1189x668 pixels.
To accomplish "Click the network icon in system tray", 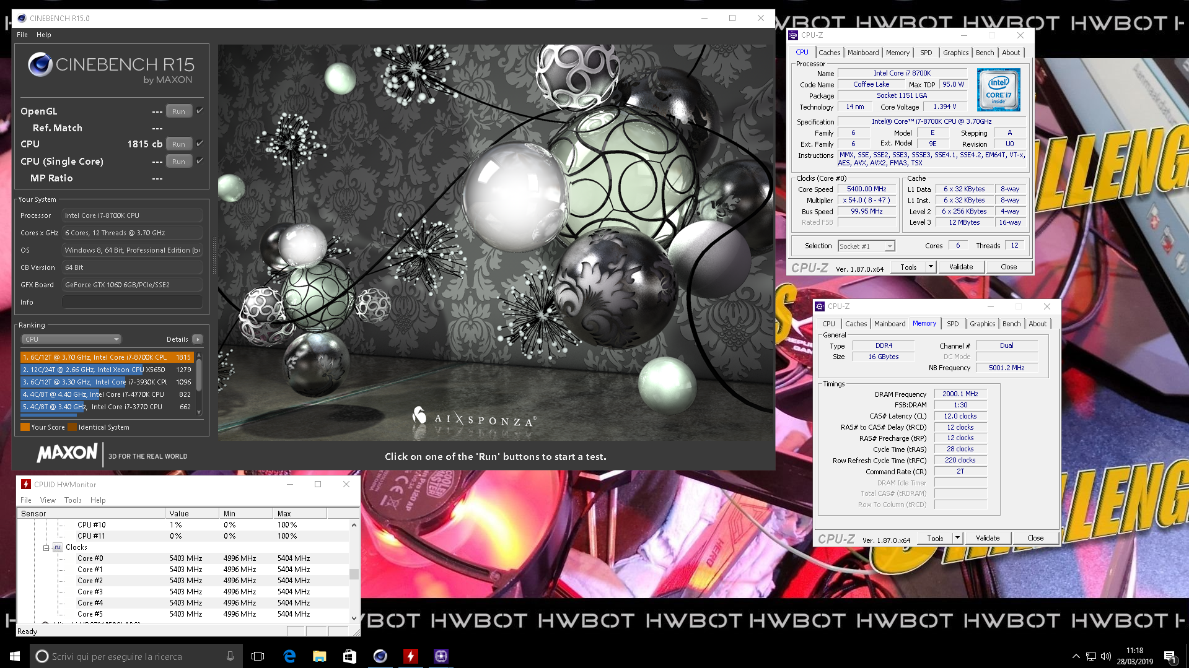I will click(1091, 656).
